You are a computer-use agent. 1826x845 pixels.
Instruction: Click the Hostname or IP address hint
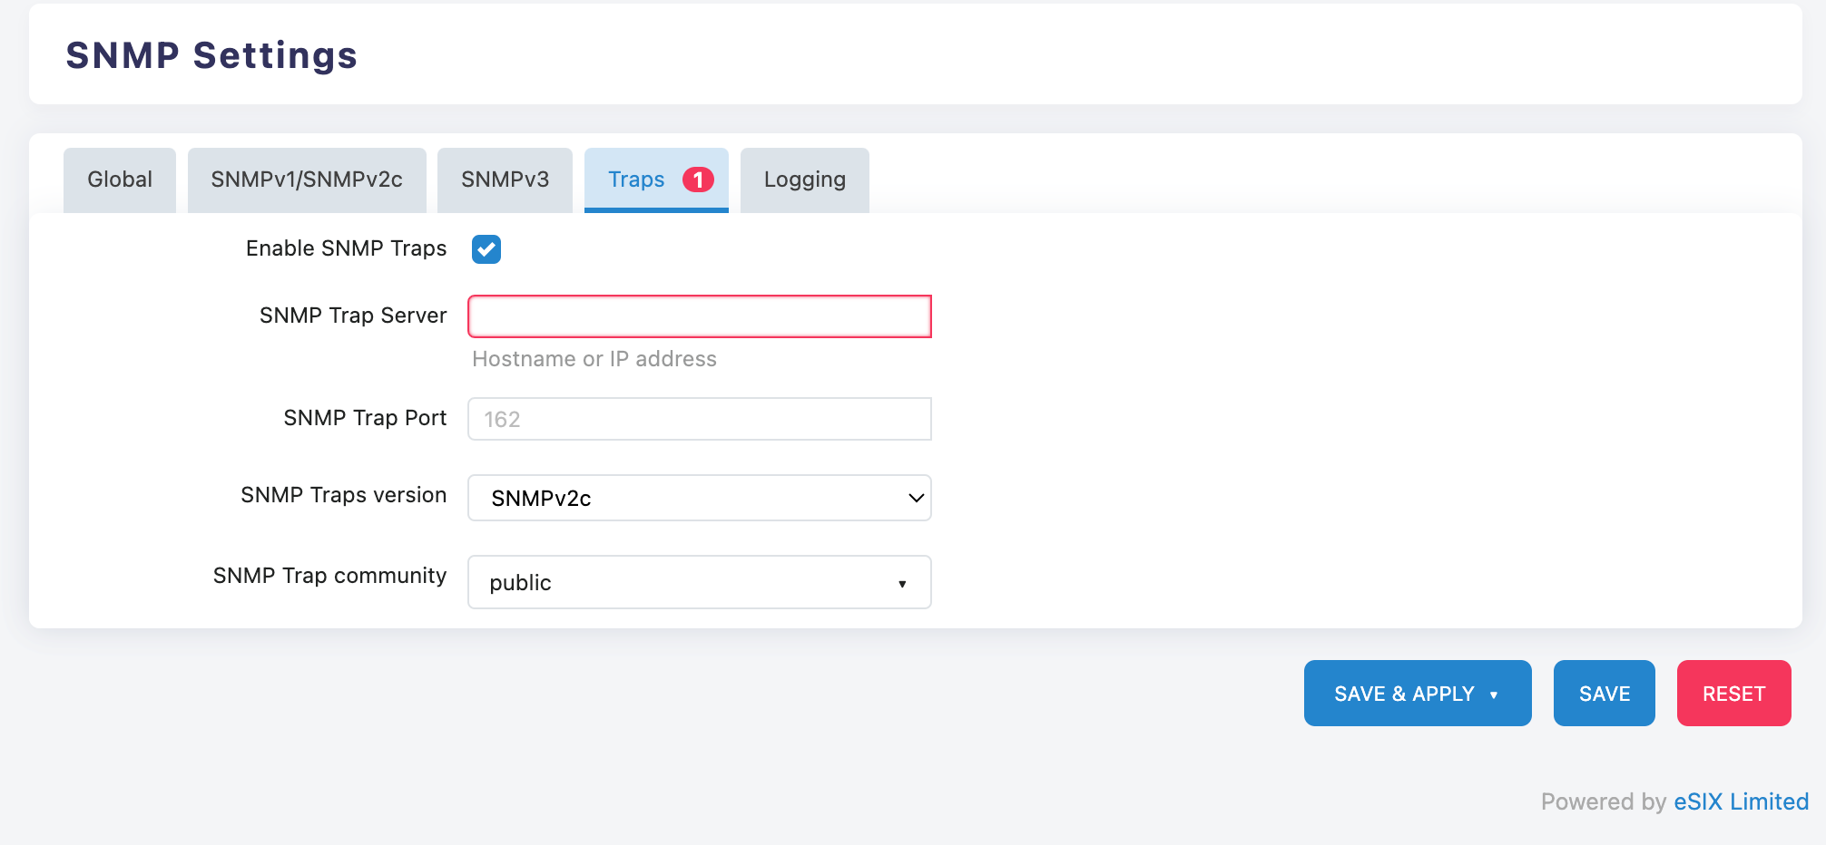[x=594, y=359]
